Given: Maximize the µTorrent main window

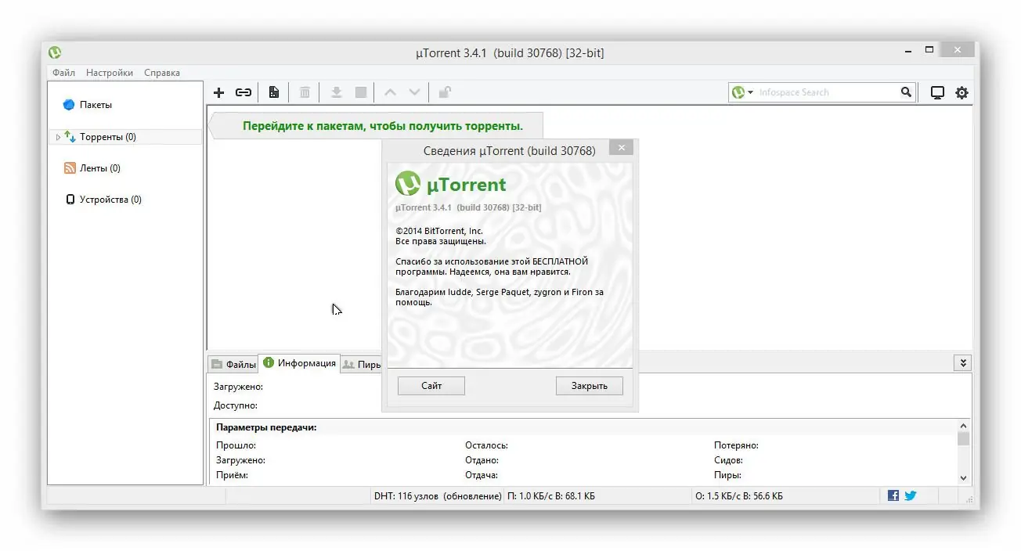Looking at the screenshot, I should pos(929,50).
